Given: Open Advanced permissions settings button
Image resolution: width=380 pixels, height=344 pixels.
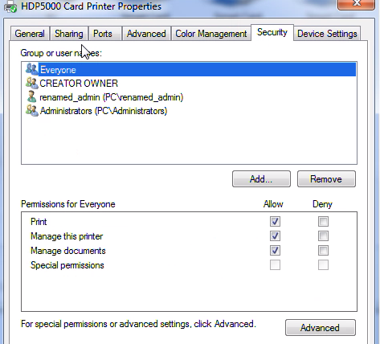Looking at the screenshot, I should (321, 328).
